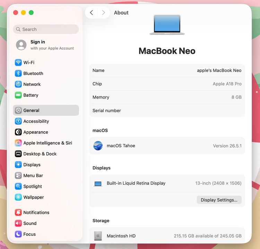
Task: Open the Appearance icon
Action: 18,132
